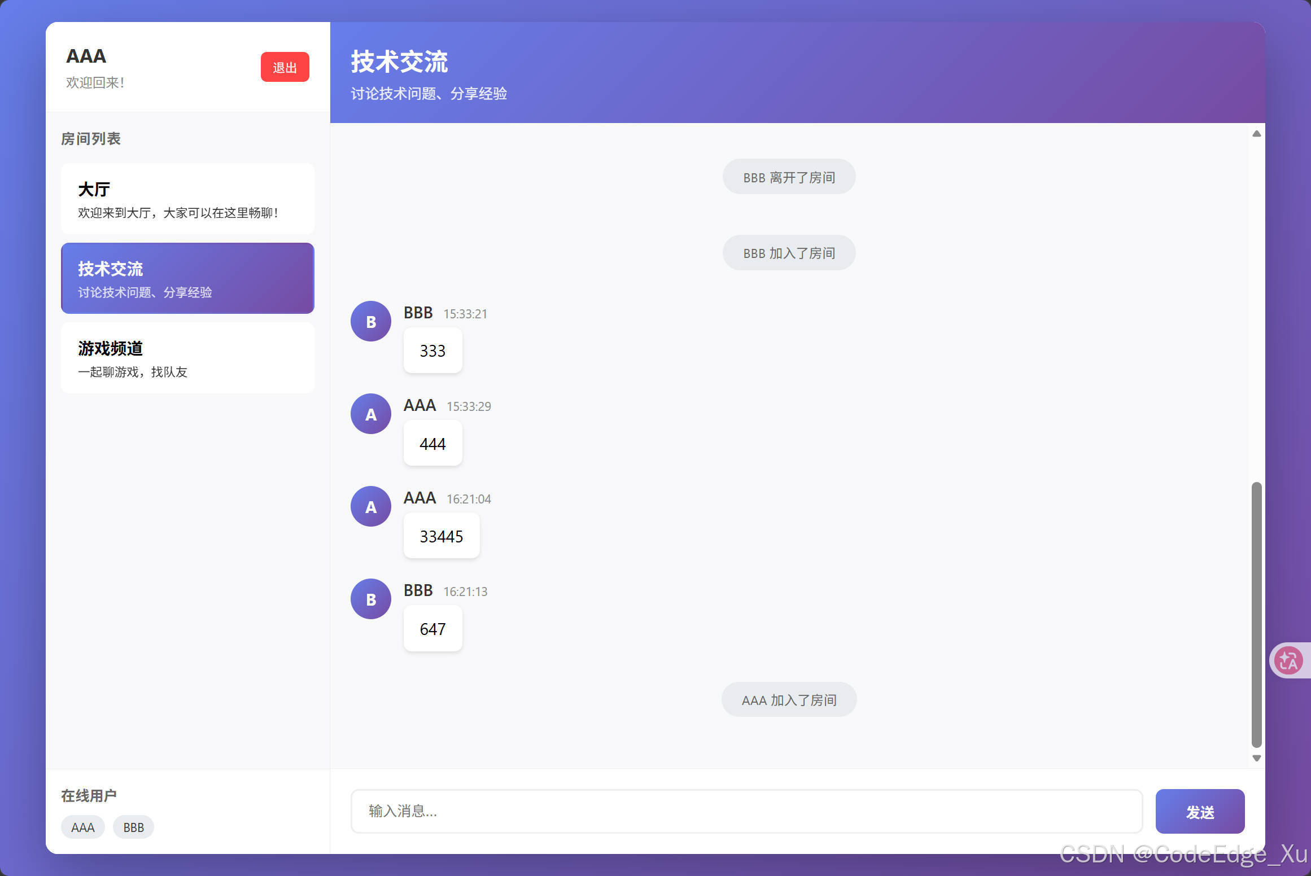The width and height of the screenshot is (1311, 876).
Task: Click AAA avatar next to message 33445
Action: click(371, 506)
